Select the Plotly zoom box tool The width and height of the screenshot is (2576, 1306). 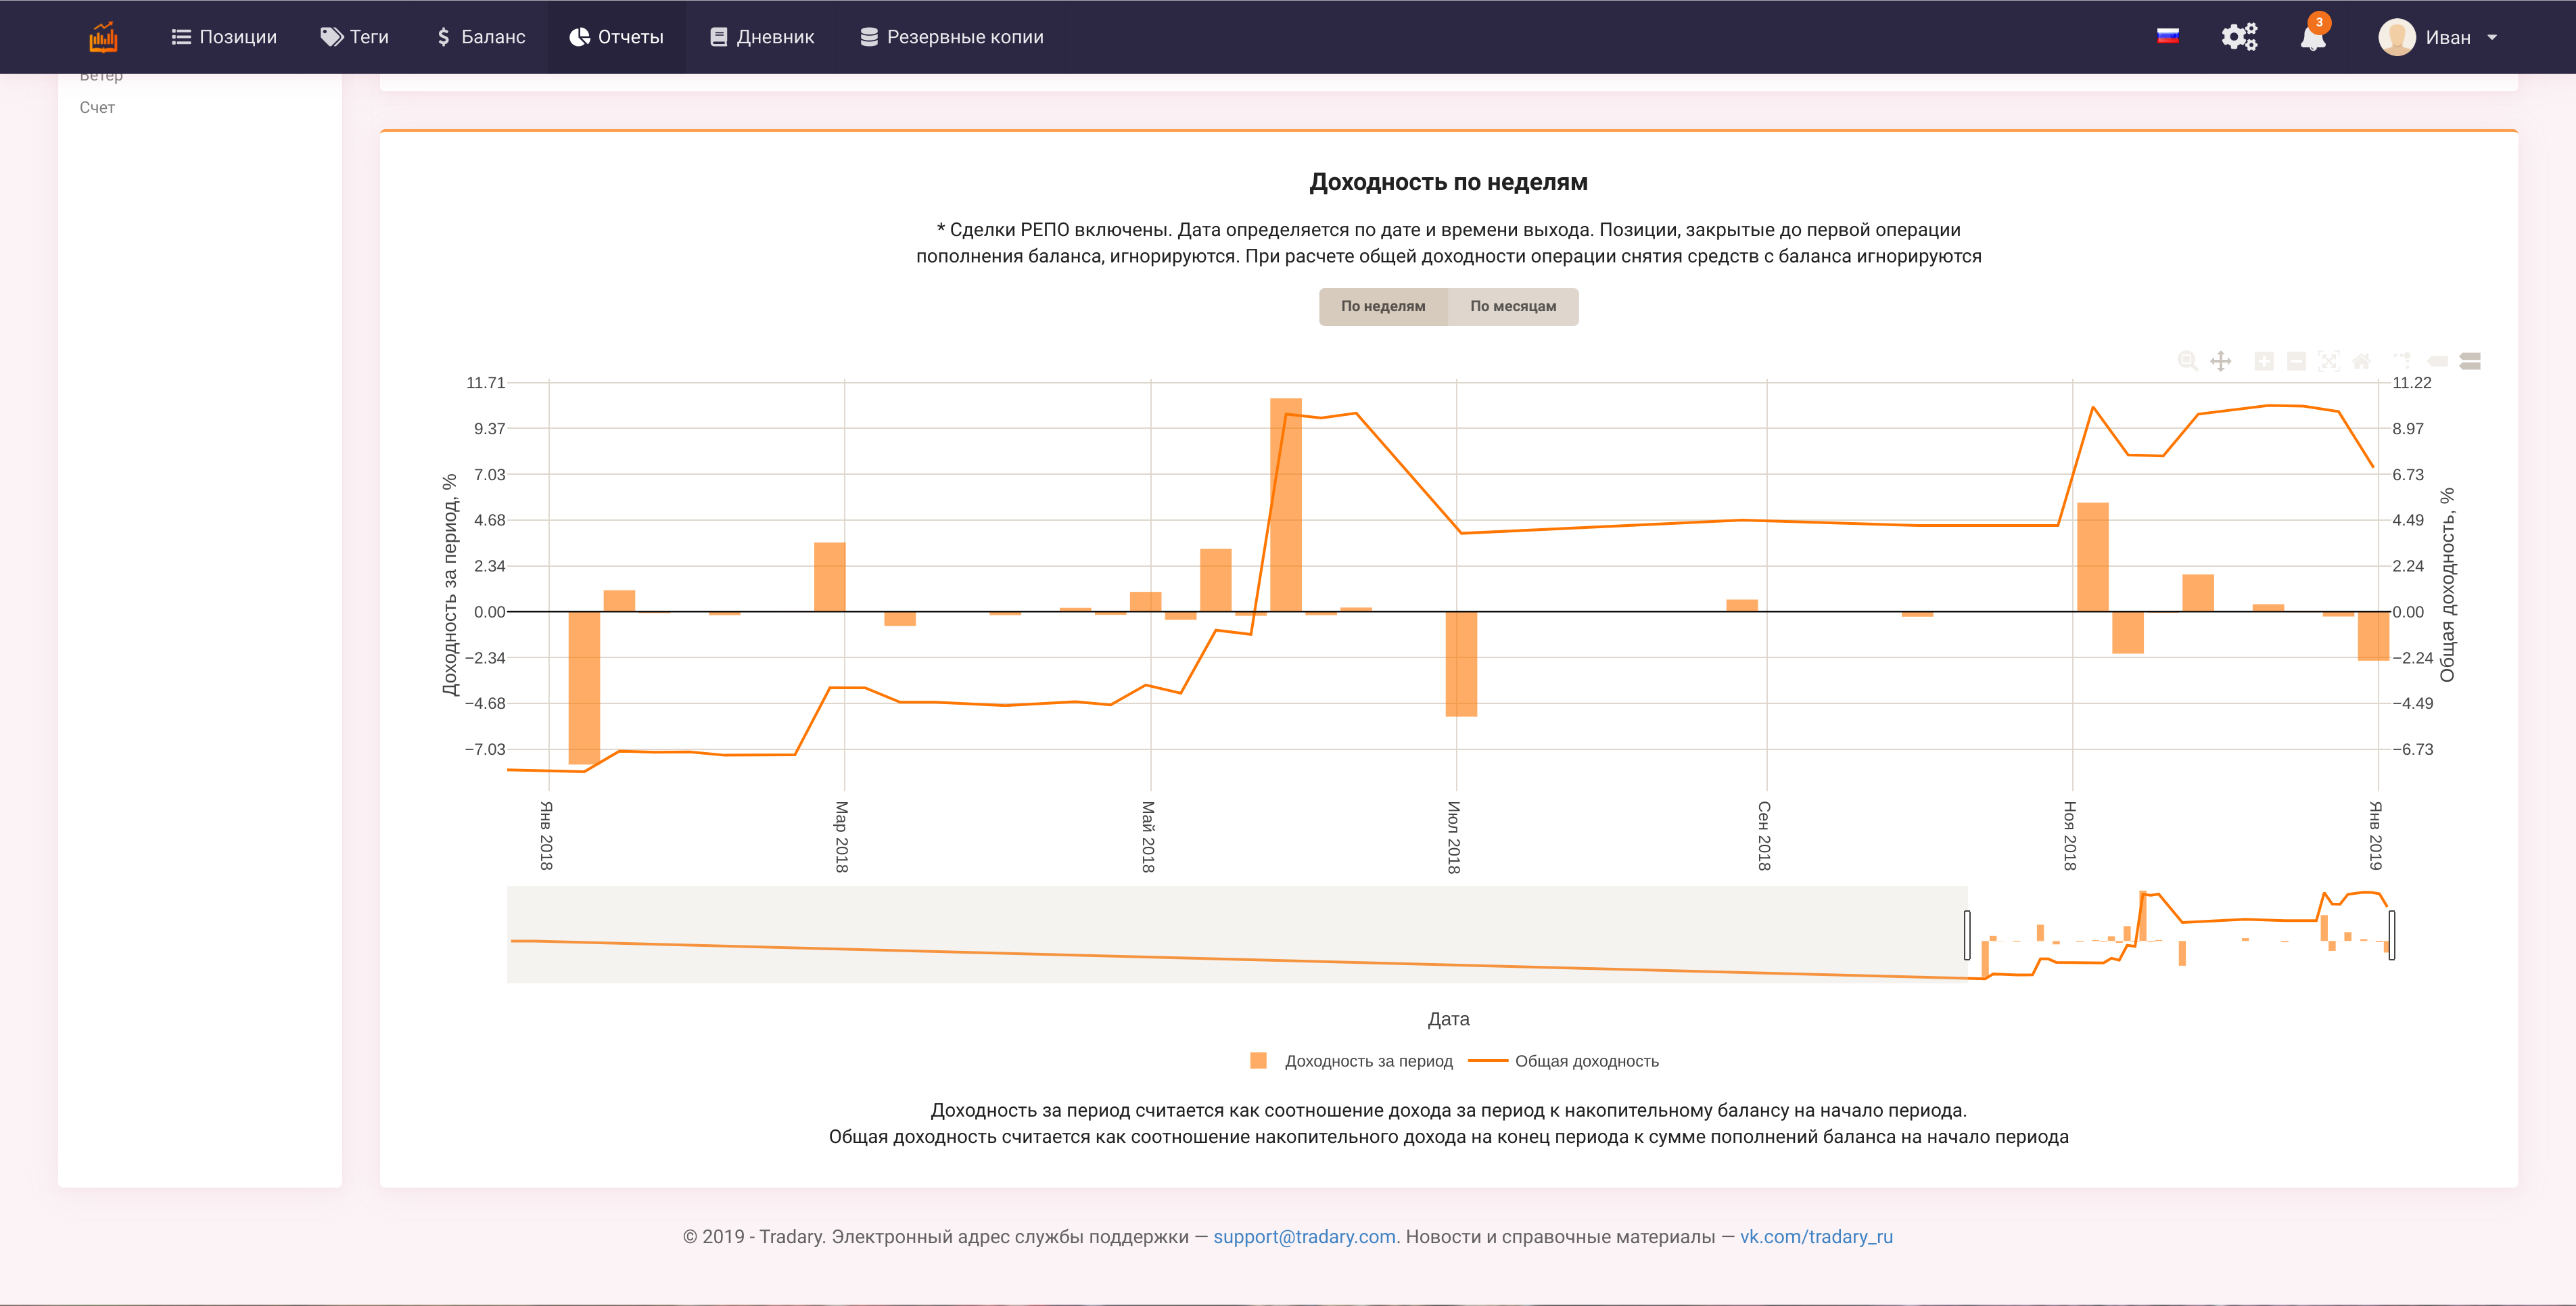point(2187,361)
